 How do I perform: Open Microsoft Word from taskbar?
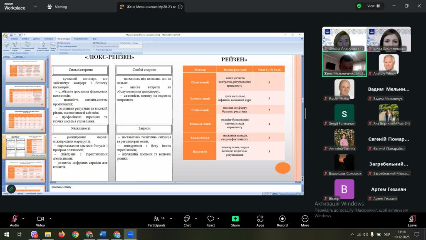[103, 235]
